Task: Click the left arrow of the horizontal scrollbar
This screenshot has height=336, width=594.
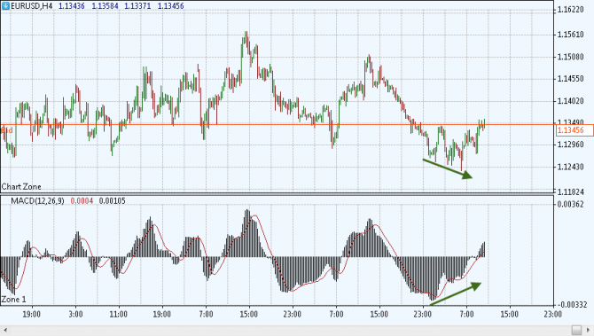Action: [x=5, y=331]
